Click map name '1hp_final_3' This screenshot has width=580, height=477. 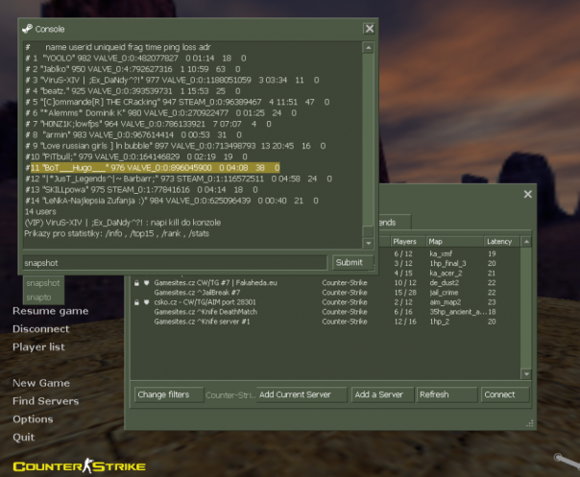[447, 263]
